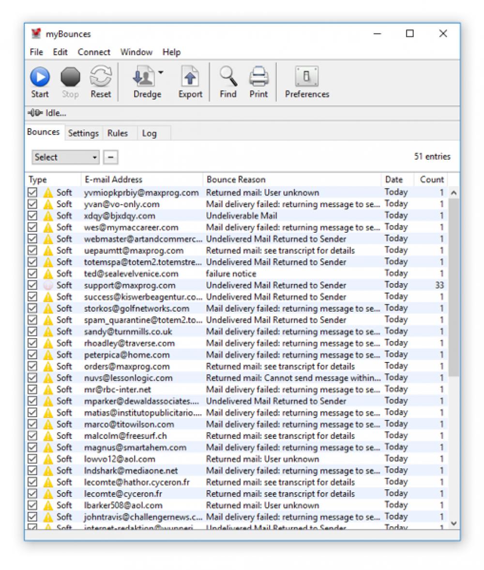Switch to the Rules tab

119,133
